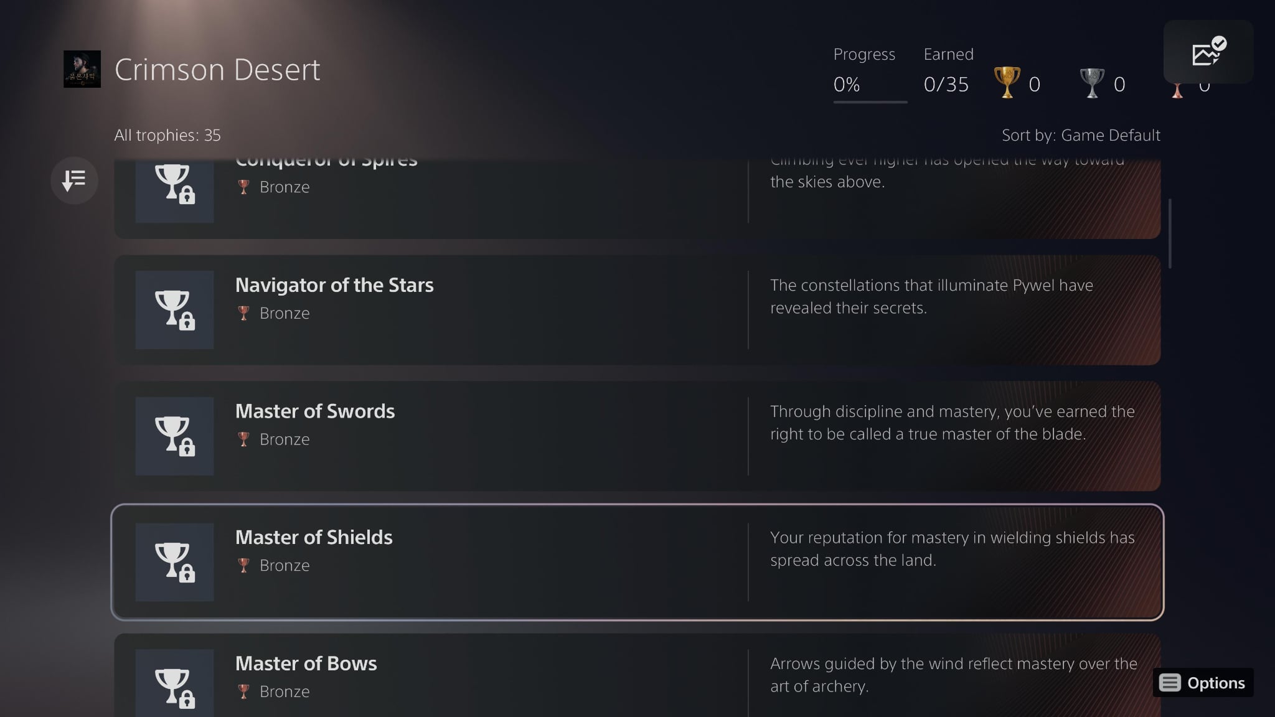Select the gold trophy count icon
Viewport: 1275px width, 717px height.
pyautogui.click(x=1007, y=83)
